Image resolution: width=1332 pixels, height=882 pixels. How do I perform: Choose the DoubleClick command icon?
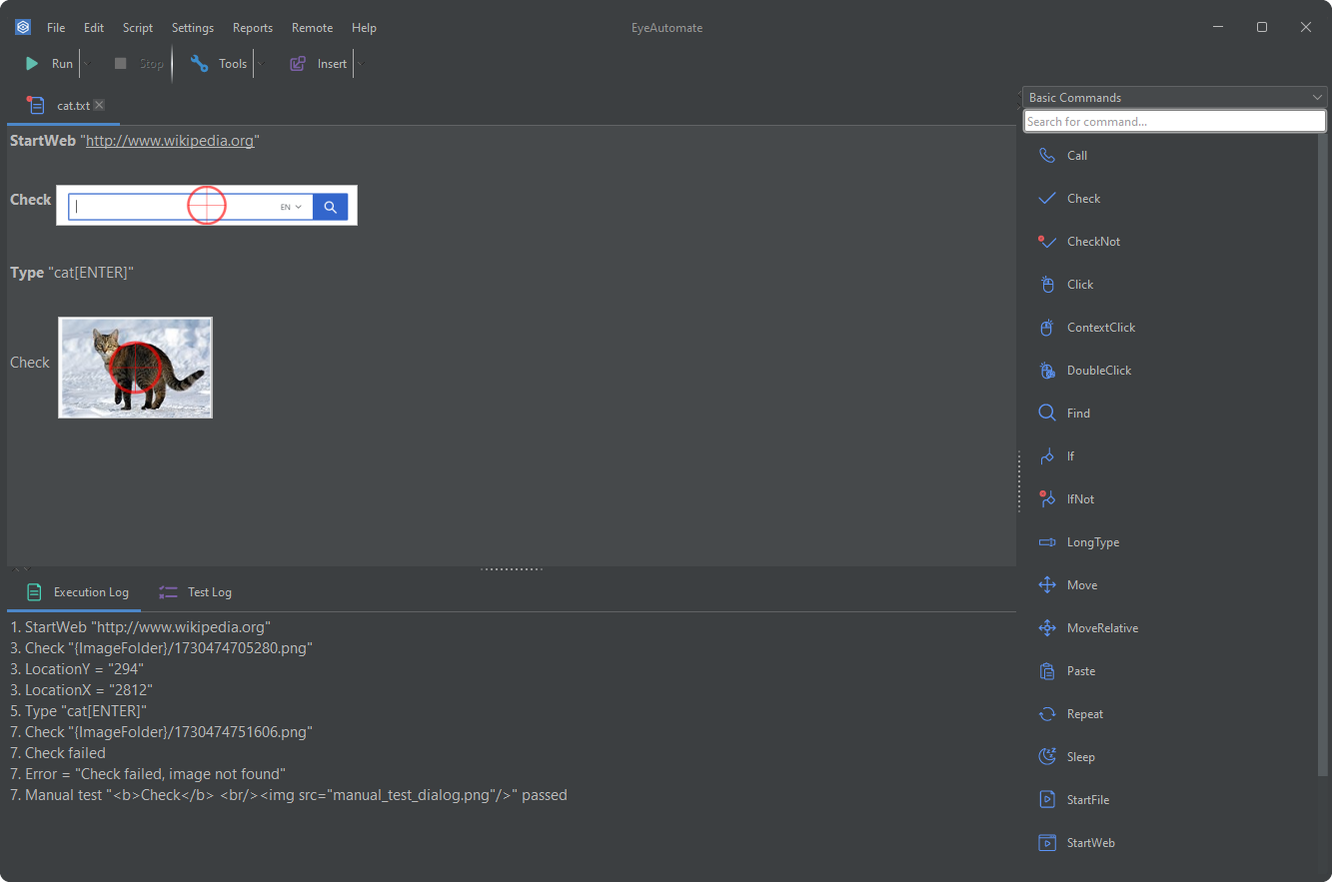coord(1047,371)
